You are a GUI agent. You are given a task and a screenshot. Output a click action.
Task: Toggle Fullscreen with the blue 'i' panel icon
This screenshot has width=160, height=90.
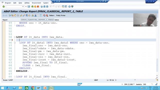41,15
